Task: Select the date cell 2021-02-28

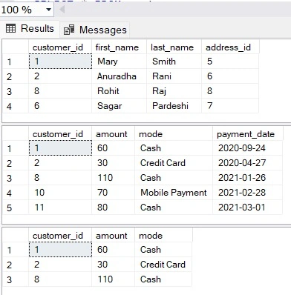Action: [247, 193]
